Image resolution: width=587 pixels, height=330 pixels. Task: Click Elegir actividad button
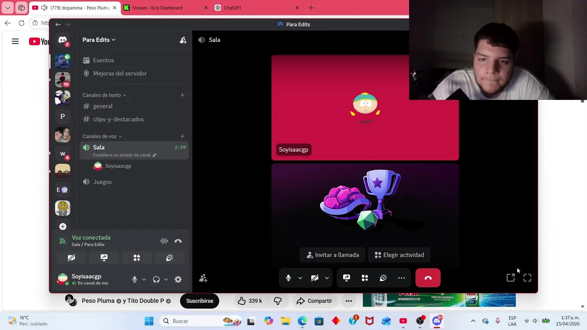[x=399, y=255]
